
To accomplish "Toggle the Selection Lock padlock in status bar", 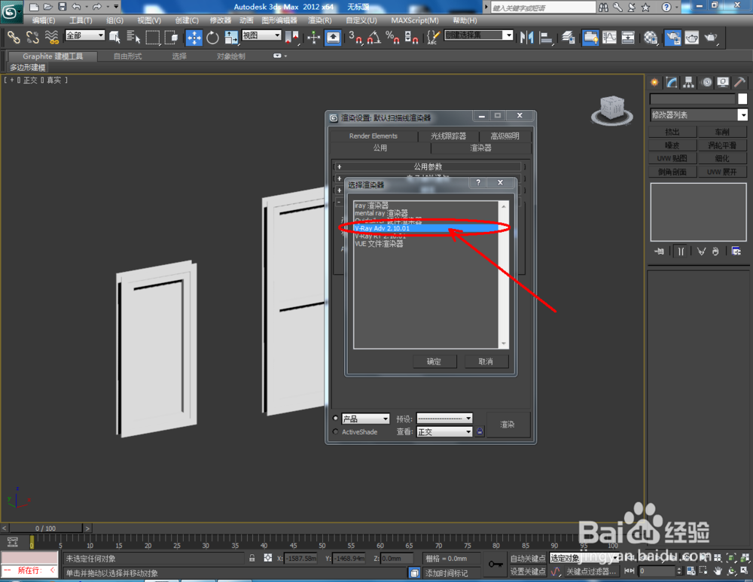I will [252, 558].
